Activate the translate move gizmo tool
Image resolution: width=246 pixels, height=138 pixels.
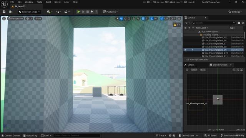coord(121,18)
